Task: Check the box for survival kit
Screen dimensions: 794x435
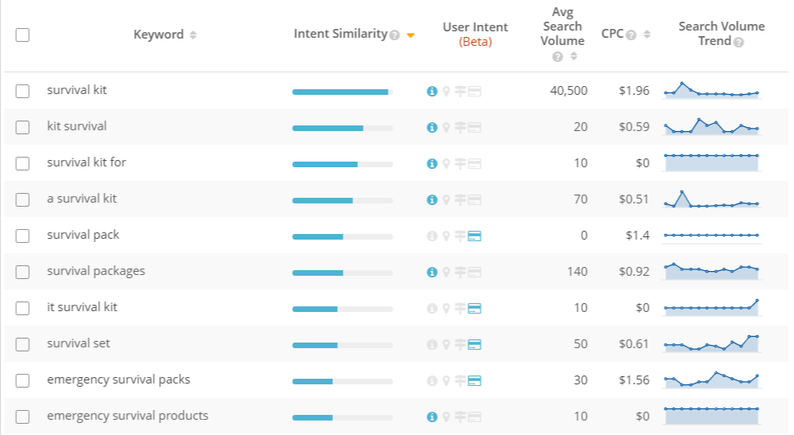Action: coord(23,91)
